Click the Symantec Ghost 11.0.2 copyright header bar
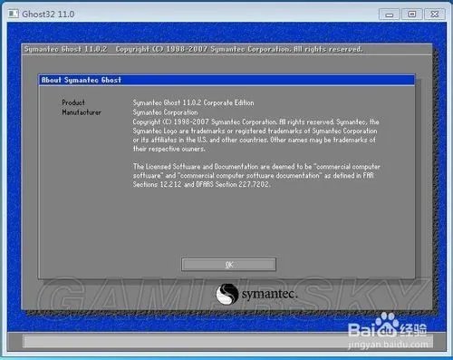 [226, 49]
